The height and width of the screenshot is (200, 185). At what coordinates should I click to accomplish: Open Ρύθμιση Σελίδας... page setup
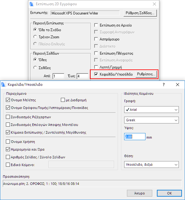(x=140, y=13)
